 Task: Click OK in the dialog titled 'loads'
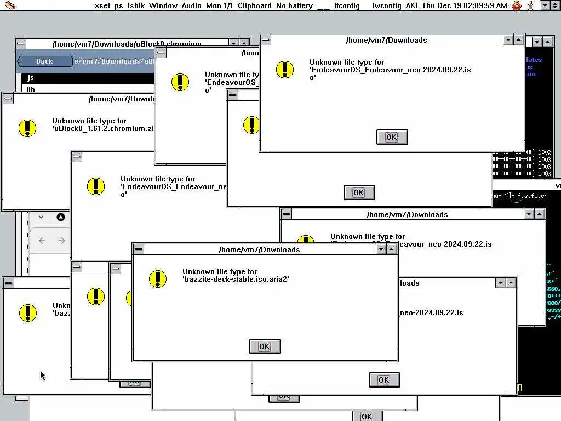[384, 380]
